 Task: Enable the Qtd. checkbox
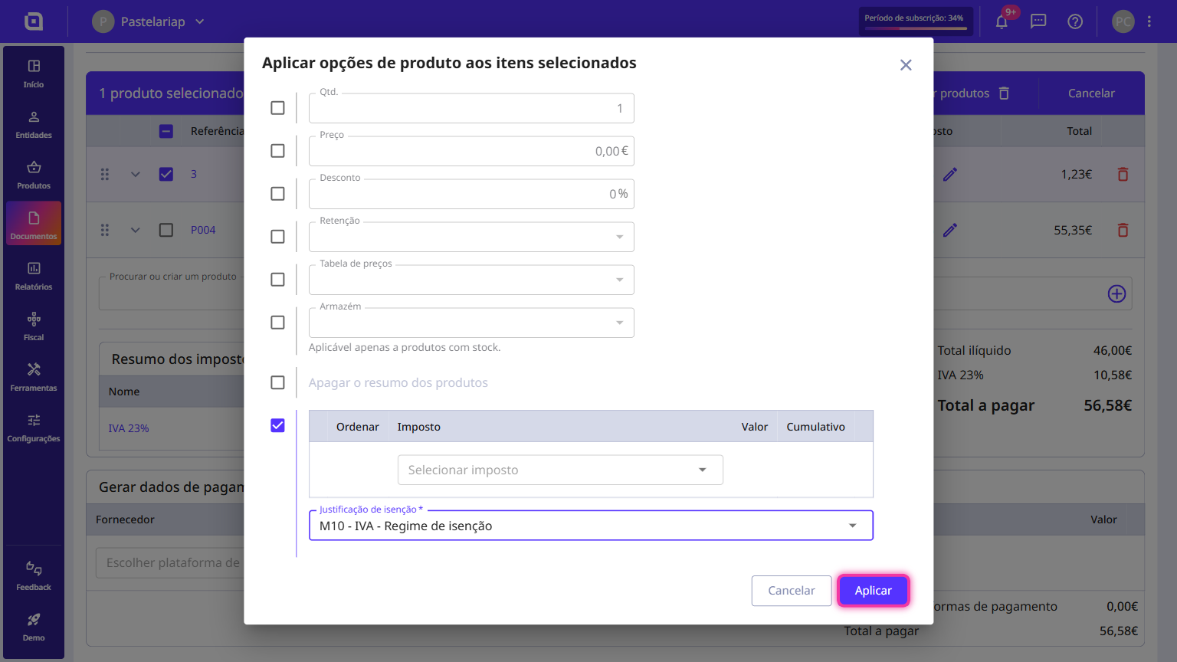277,108
